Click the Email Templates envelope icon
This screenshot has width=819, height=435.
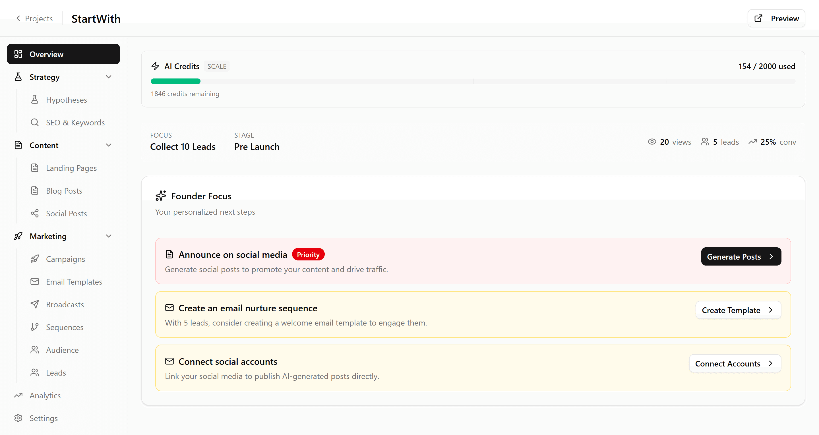pos(35,282)
